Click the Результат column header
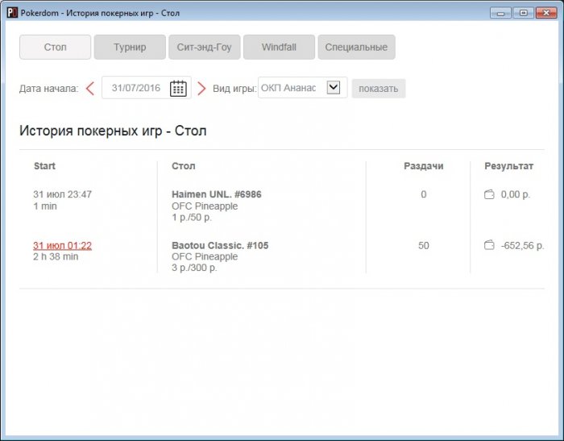Image resolution: width=564 pixels, height=441 pixels. (x=508, y=166)
